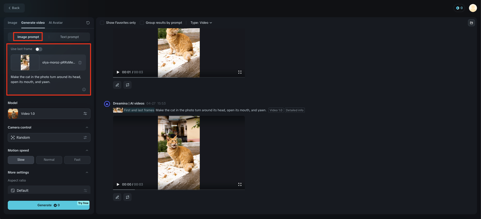Switch to the Image tab
481x219 pixels.
[x=13, y=23]
